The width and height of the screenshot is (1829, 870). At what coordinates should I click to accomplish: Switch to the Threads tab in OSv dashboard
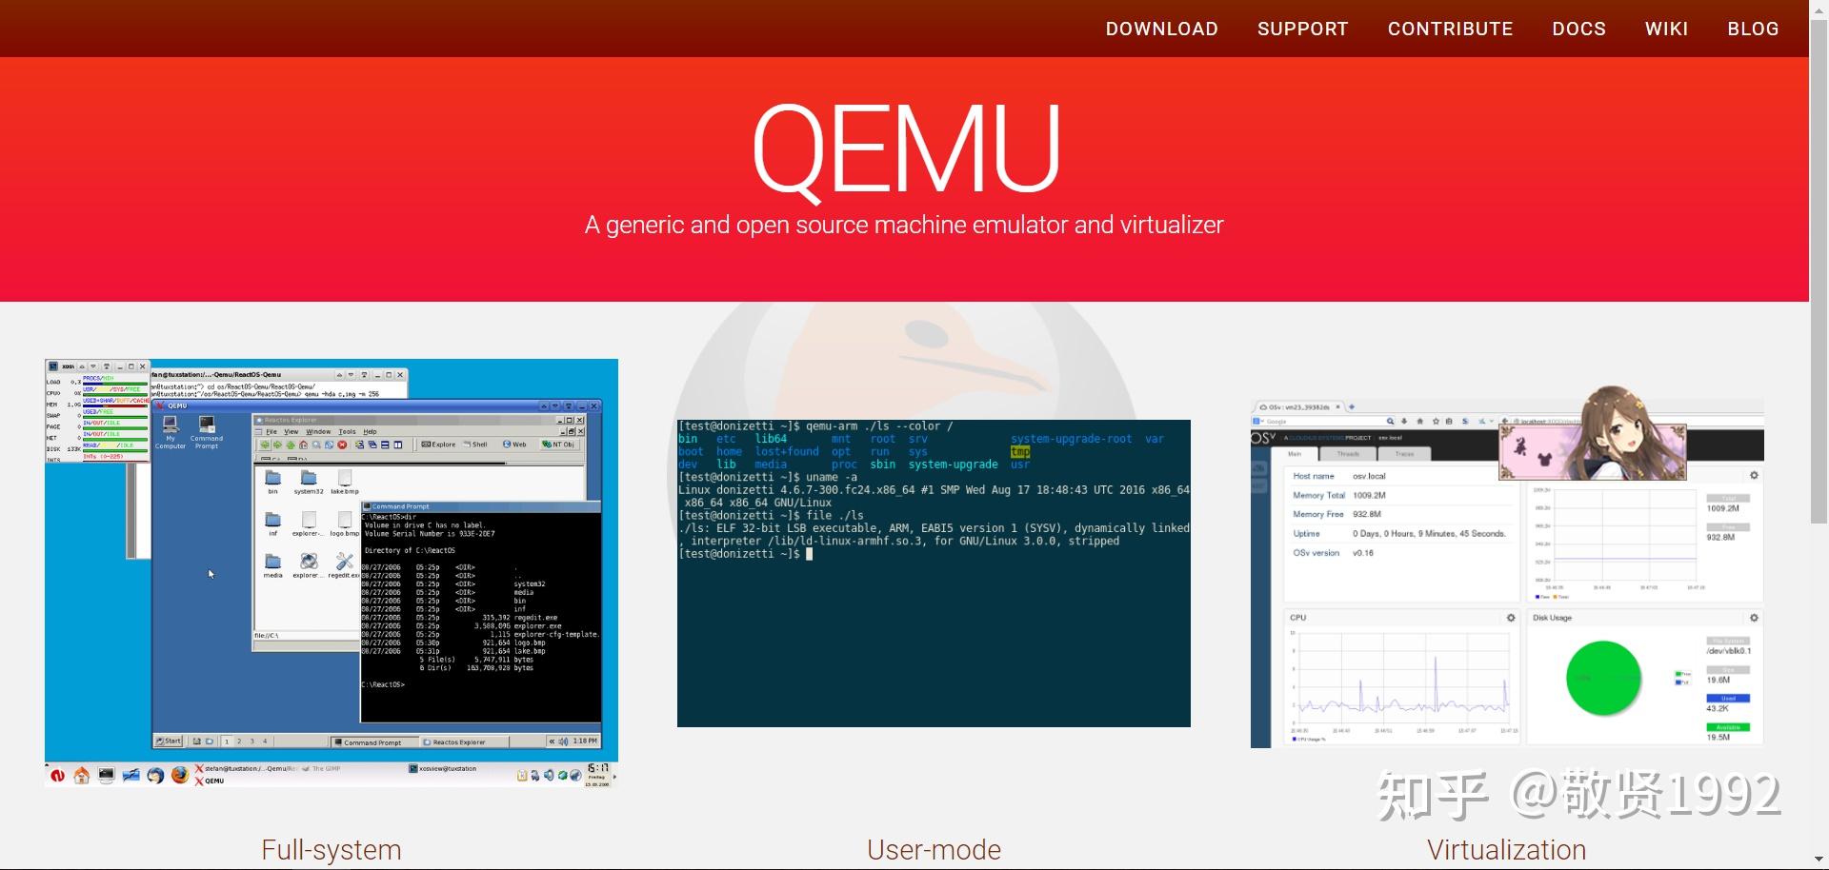click(x=1348, y=454)
